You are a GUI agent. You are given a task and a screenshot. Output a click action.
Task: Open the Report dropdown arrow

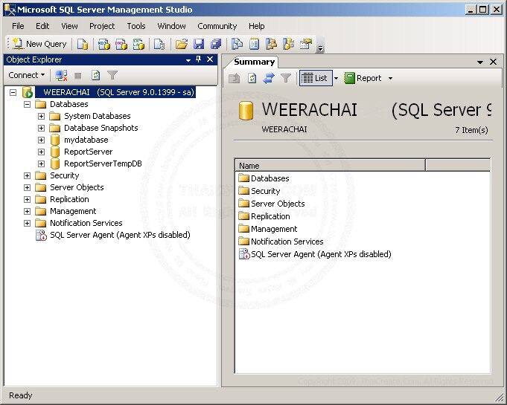point(390,78)
